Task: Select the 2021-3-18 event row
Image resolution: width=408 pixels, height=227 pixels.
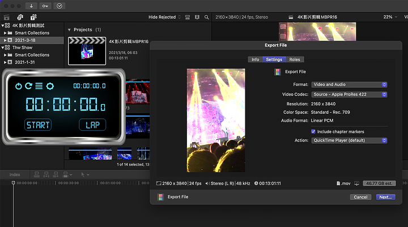Action: click(32, 40)
